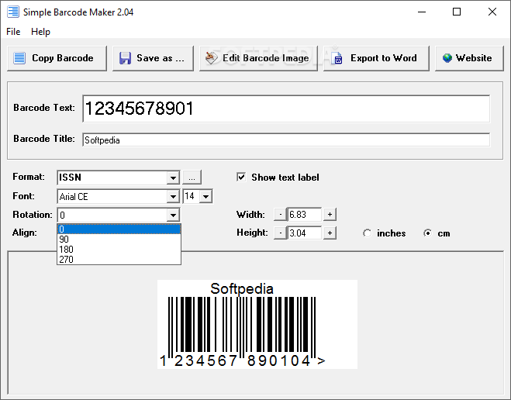
Task: Decrease Height with minus button
Action: pyautogui.click(x=280, y=233)
